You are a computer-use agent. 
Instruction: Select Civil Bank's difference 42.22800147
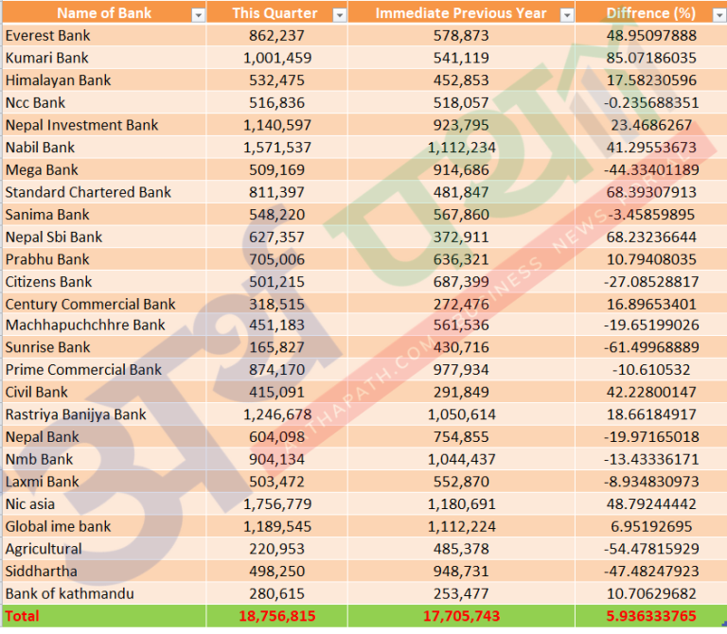pos(651,392)
